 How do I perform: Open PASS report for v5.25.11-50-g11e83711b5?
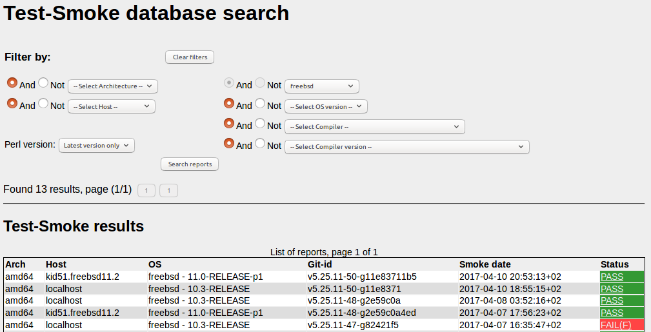point(612,277)
